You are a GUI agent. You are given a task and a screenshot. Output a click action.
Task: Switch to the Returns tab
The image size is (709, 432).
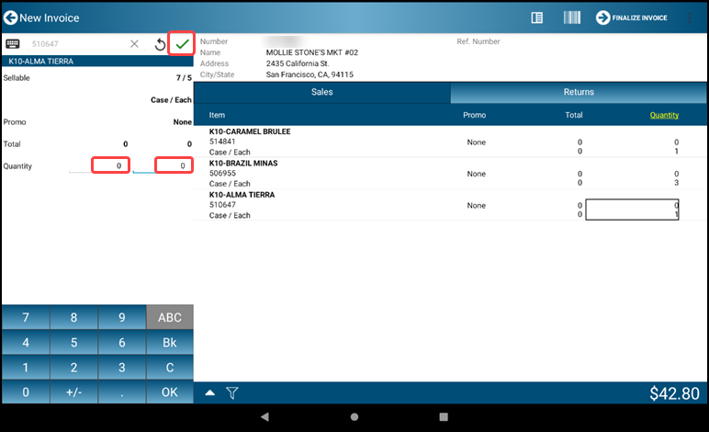(579, 92)
